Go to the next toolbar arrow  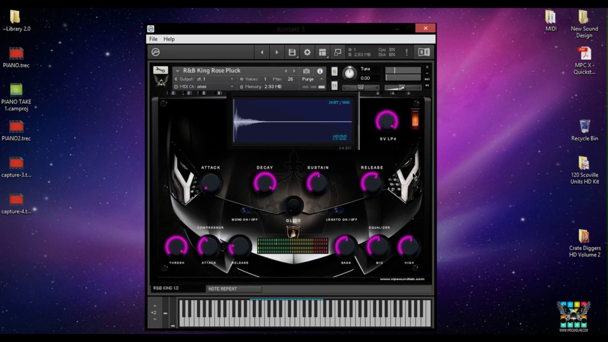277,52
